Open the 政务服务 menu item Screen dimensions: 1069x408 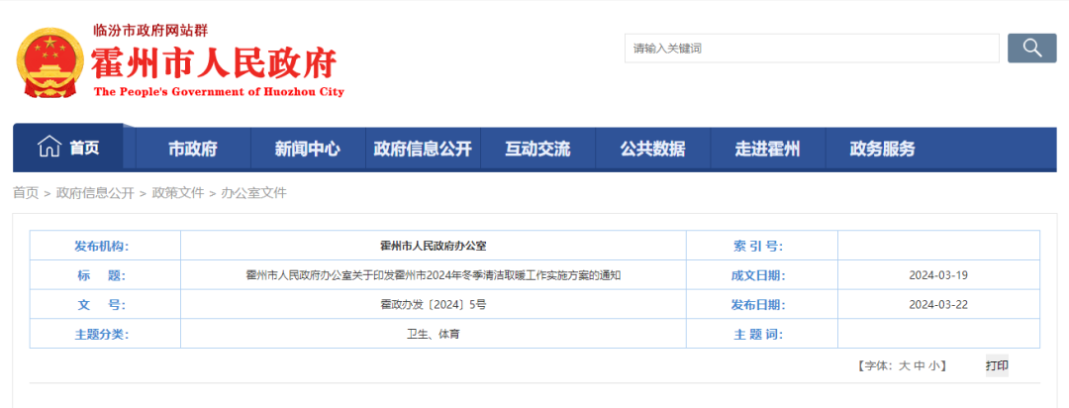click(x=882, y=149)
